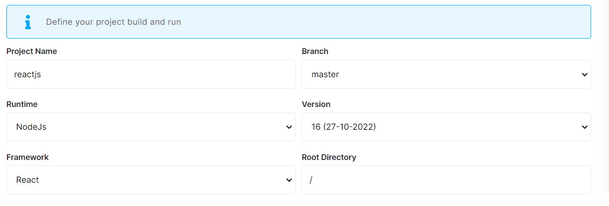The width and height of the screenshot is (609, 206).
Task: Click the "Runtime" field label
Action: (22, 104)
